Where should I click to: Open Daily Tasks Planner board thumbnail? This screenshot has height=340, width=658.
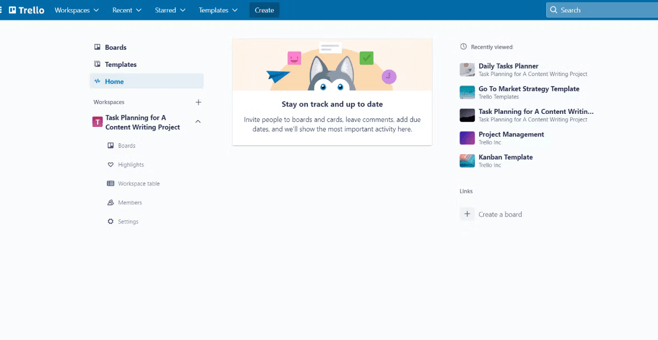pyautogui.click(x=467, y=70)
